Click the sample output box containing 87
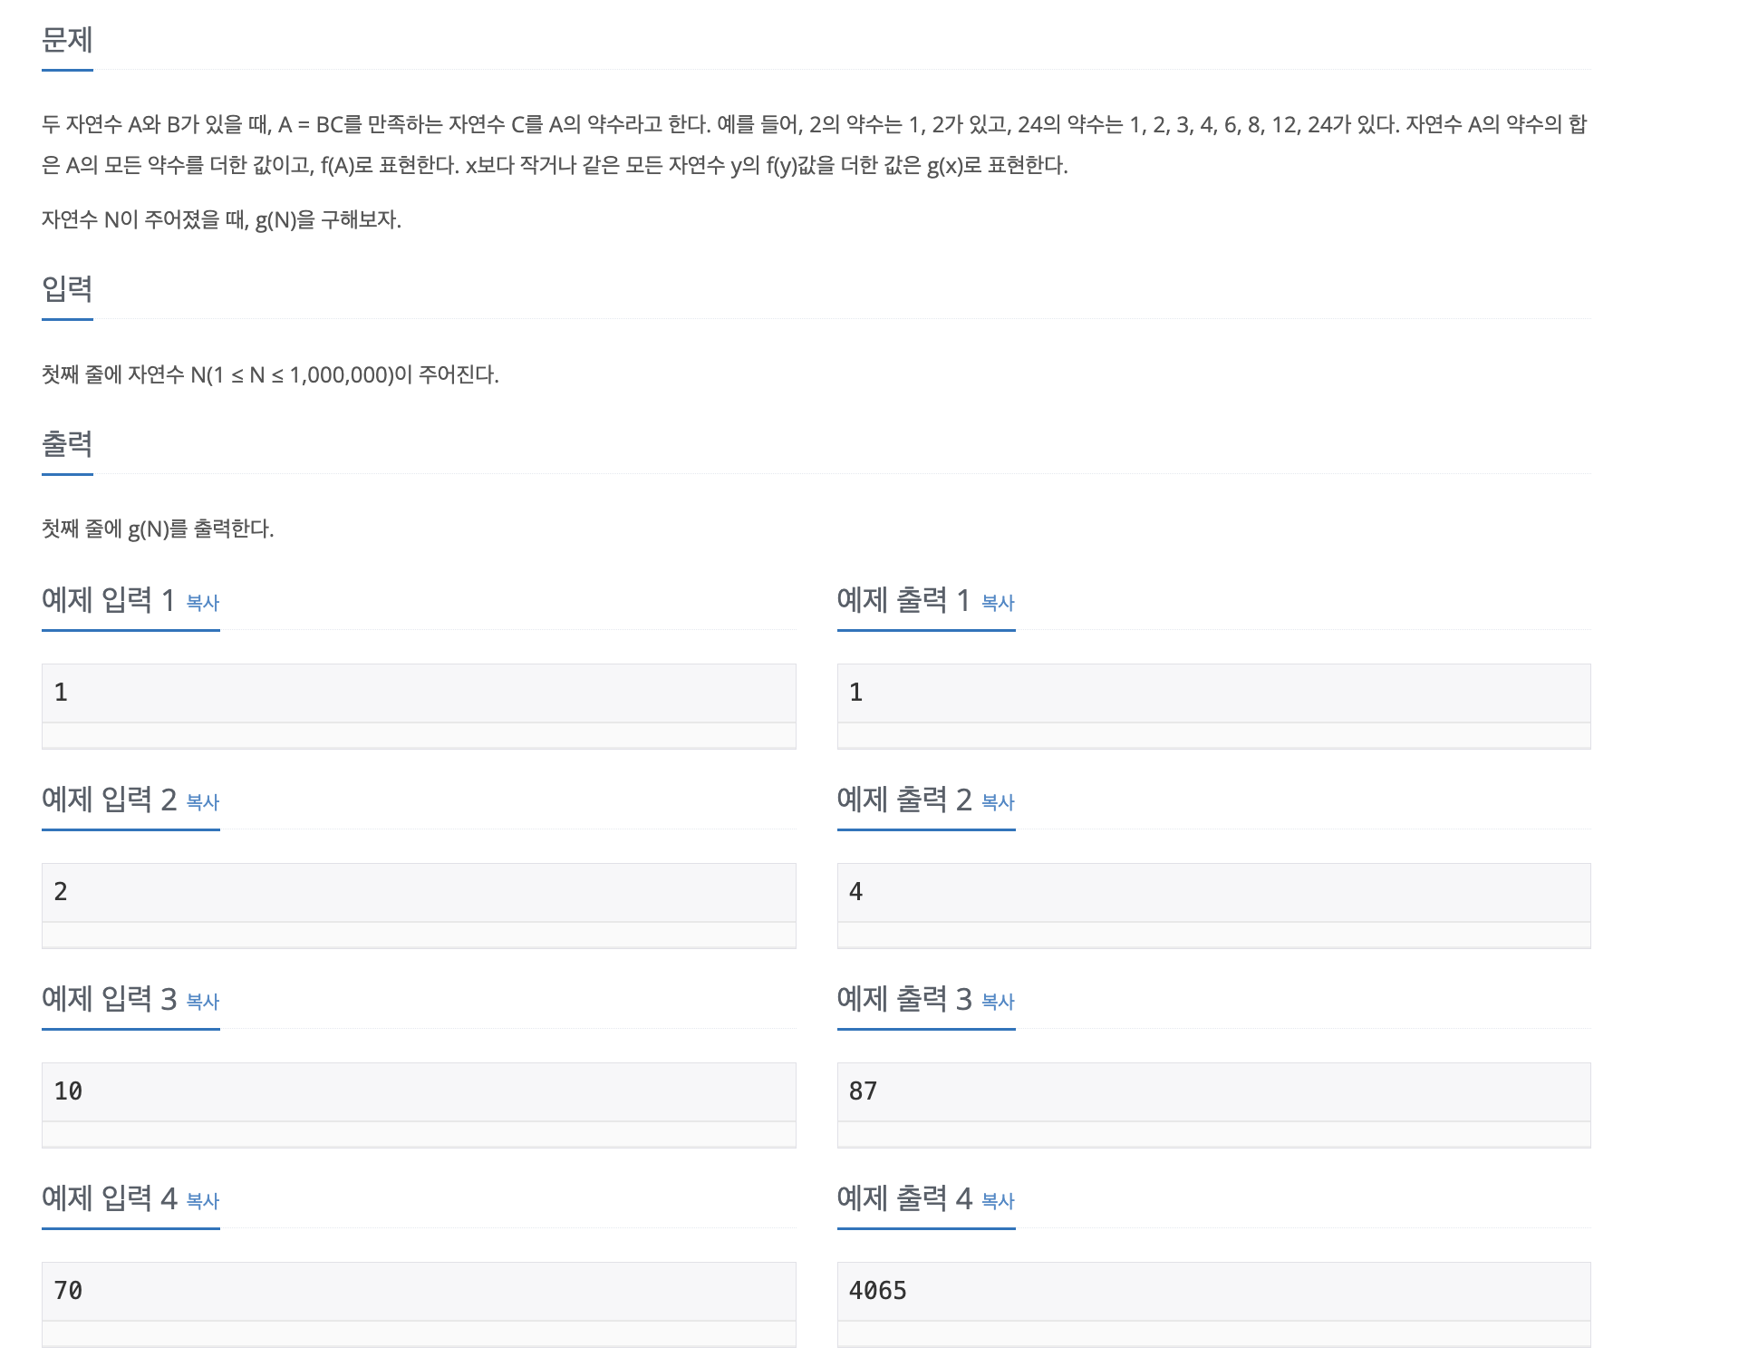 click(1213, 1092)
